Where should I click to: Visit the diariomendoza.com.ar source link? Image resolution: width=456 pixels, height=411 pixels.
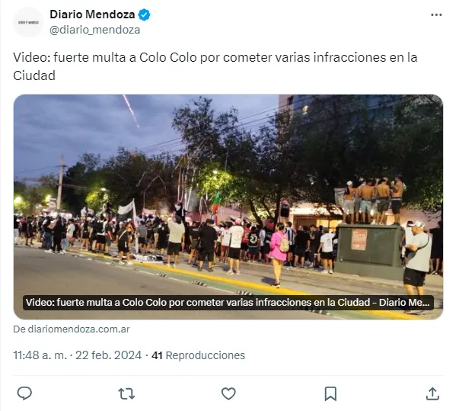click(x=72, y=329)
